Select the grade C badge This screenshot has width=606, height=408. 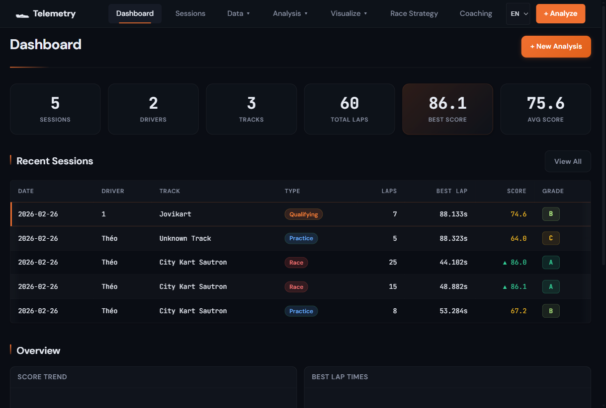550,238
